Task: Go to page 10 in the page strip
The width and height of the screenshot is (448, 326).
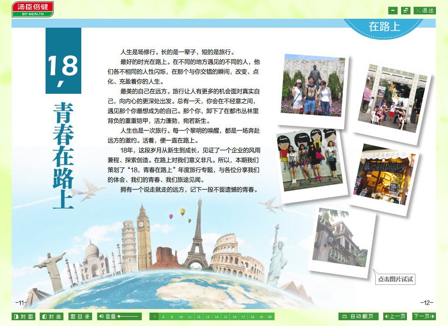Action: point(181,317)
